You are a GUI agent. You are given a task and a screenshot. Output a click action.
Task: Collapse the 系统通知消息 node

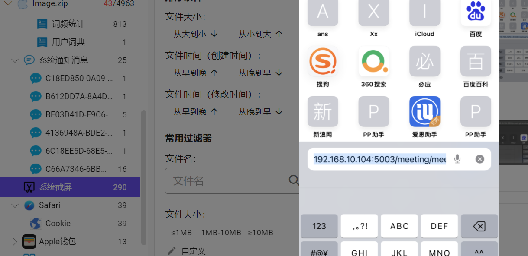[x=15, y=60]
